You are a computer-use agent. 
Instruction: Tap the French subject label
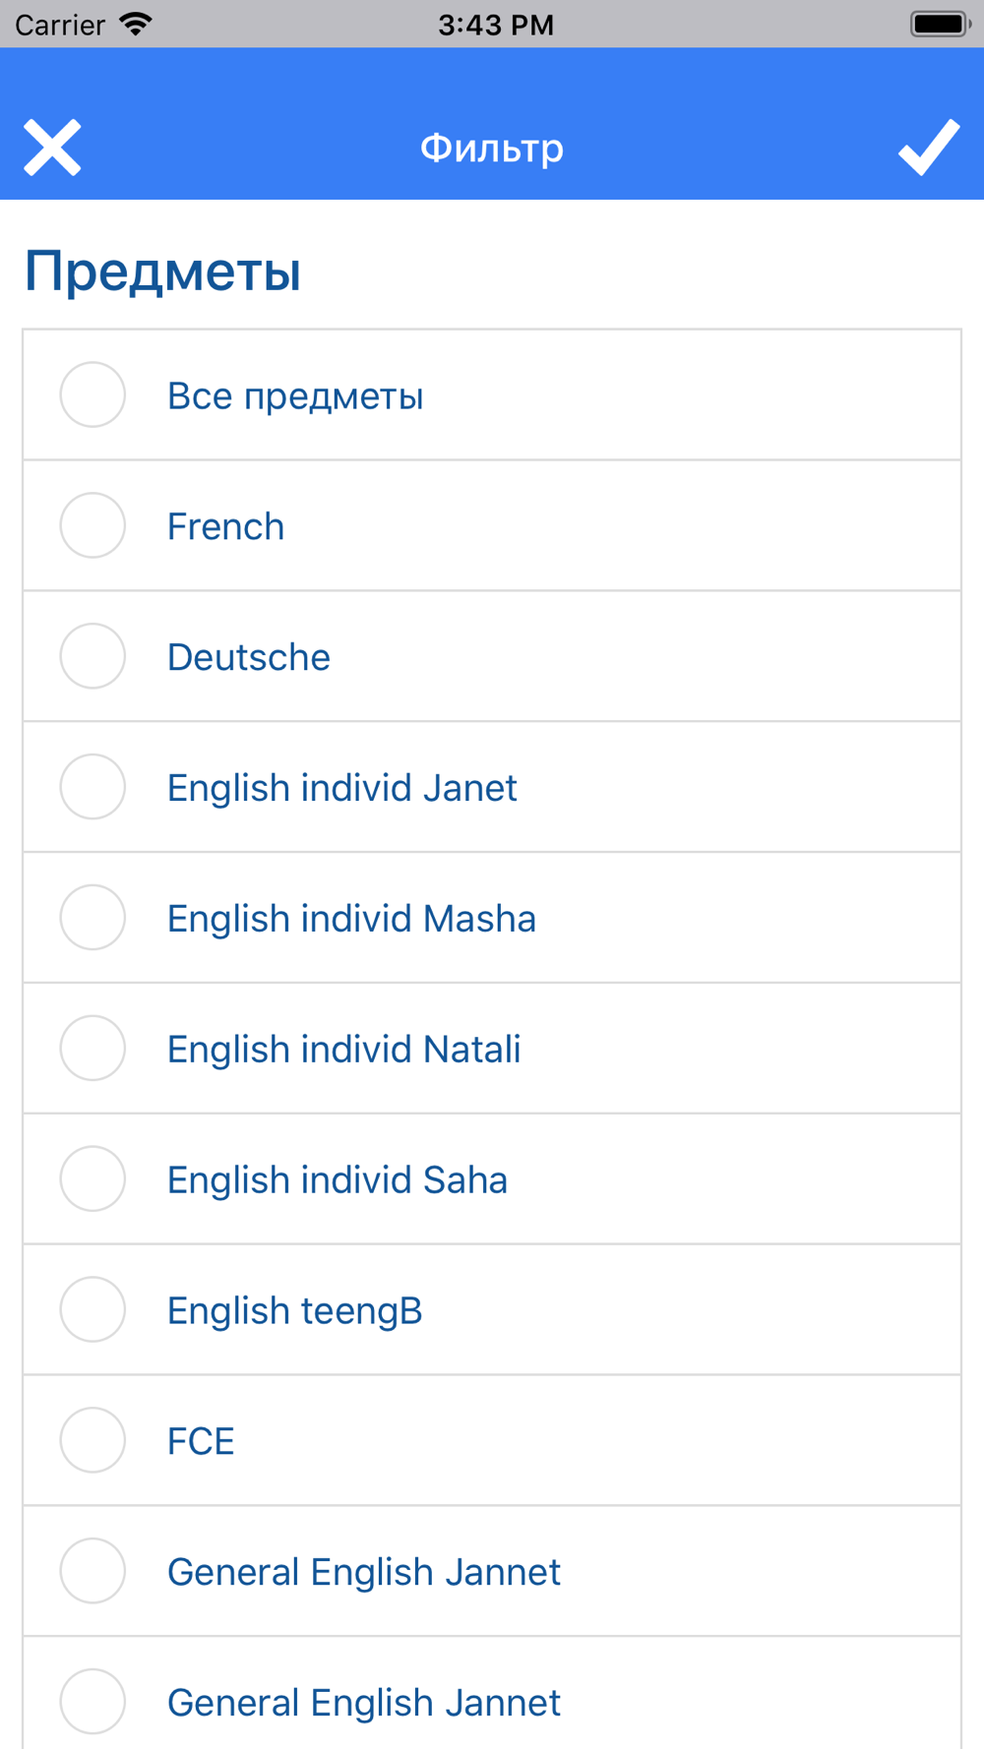225,526
